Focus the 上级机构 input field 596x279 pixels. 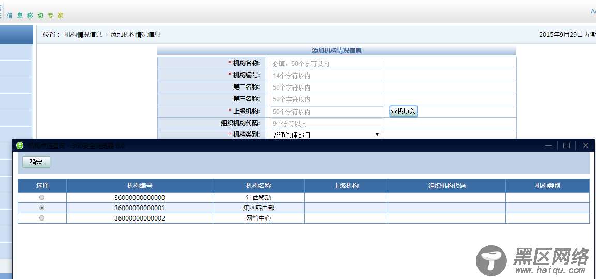coord(327,111)
